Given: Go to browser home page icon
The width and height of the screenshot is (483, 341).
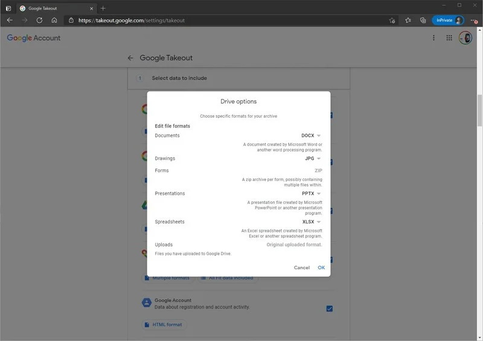Looking at the screenshot, I should pyautogui.click(x=54, y=21).
